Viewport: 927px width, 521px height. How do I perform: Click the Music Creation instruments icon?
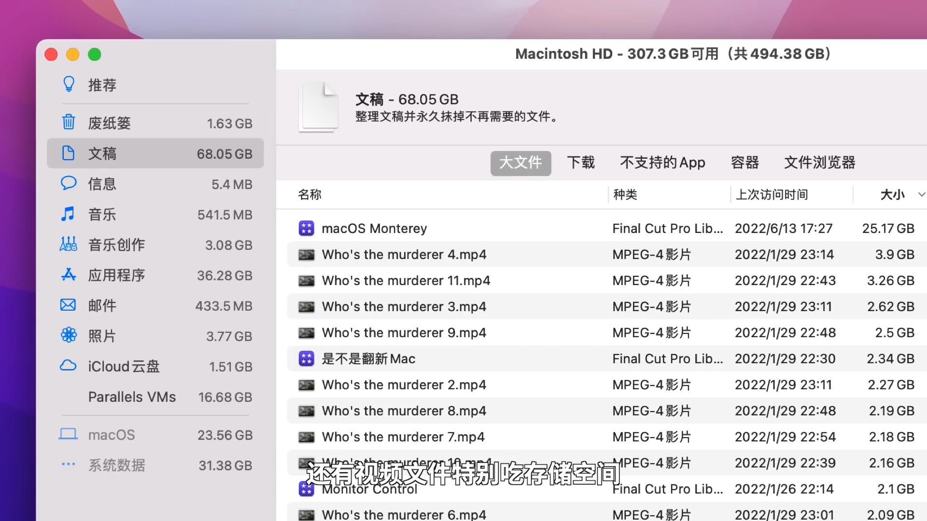pyautogui.click(x=68, y=244)
